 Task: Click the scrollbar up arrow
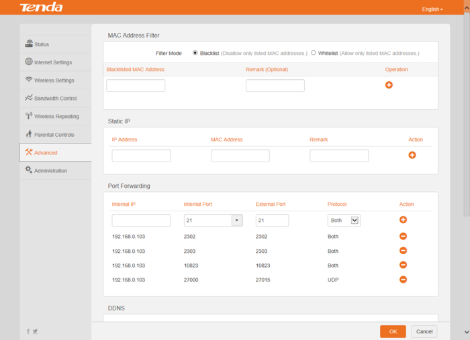click(x=467, y=8)
